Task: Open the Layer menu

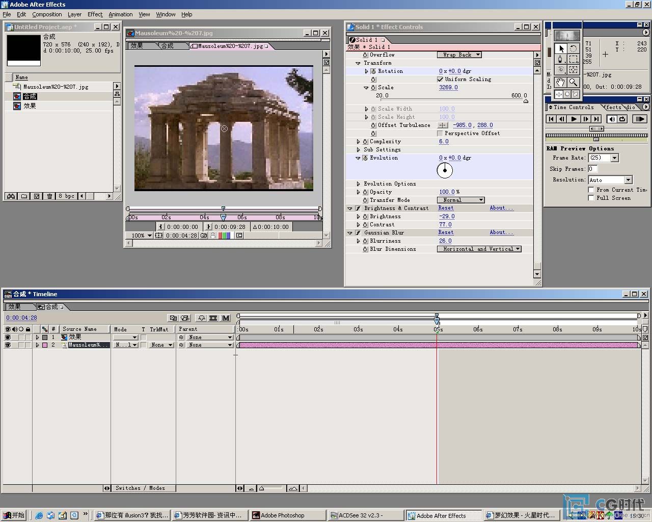Action: coord(74,14)
